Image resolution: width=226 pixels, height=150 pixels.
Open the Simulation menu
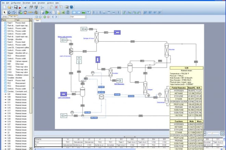tap(41, 3)
